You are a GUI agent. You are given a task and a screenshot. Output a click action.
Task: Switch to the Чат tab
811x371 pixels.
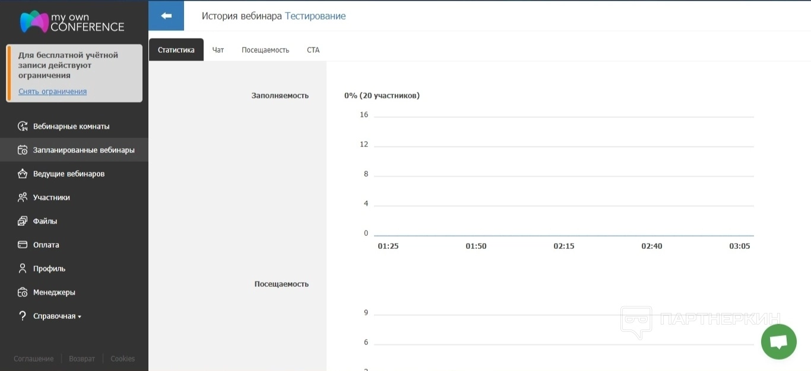(x=218, y=50)
